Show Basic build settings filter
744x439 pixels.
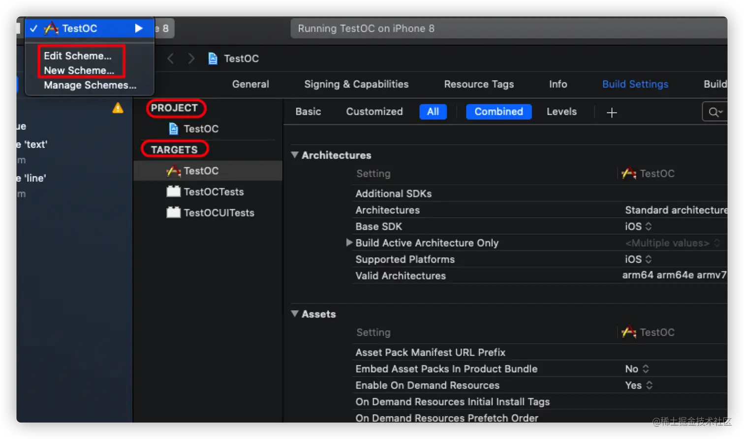308,112
